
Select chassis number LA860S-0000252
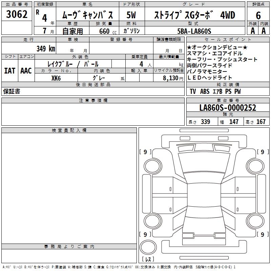pos(227,108)
